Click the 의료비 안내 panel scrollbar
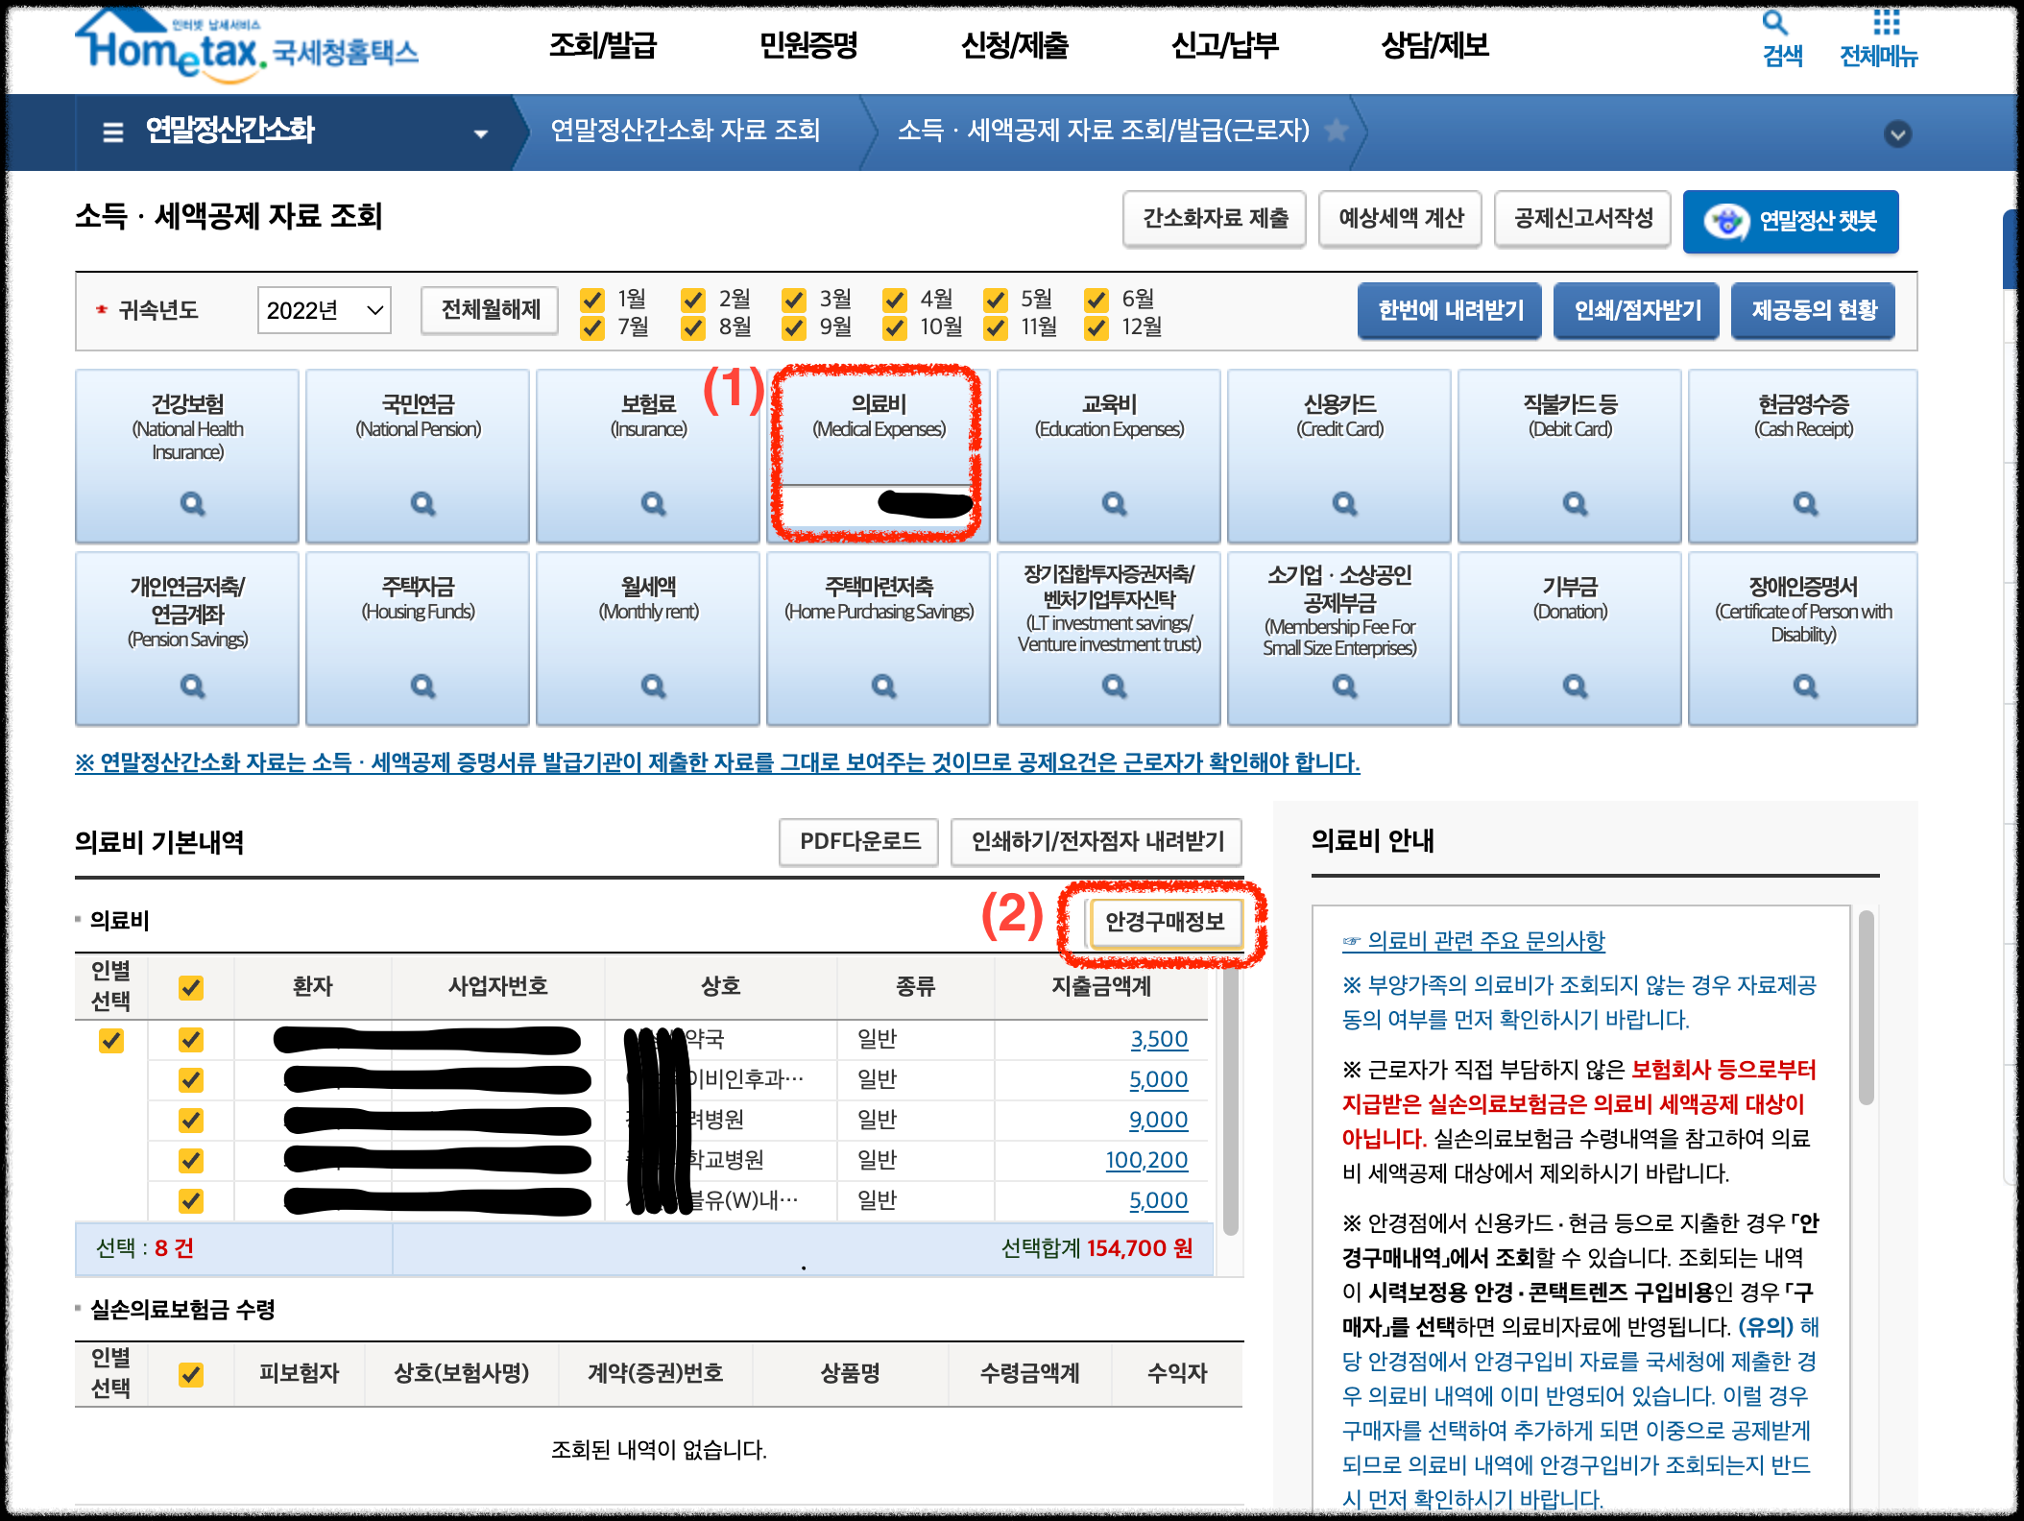Viewport: 2024px width, 1521px height. pyautogui.click(x=1866, y=1008)
